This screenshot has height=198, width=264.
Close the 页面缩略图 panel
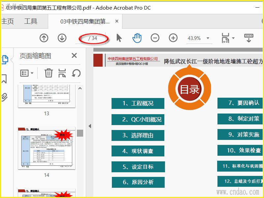(74, 55)
